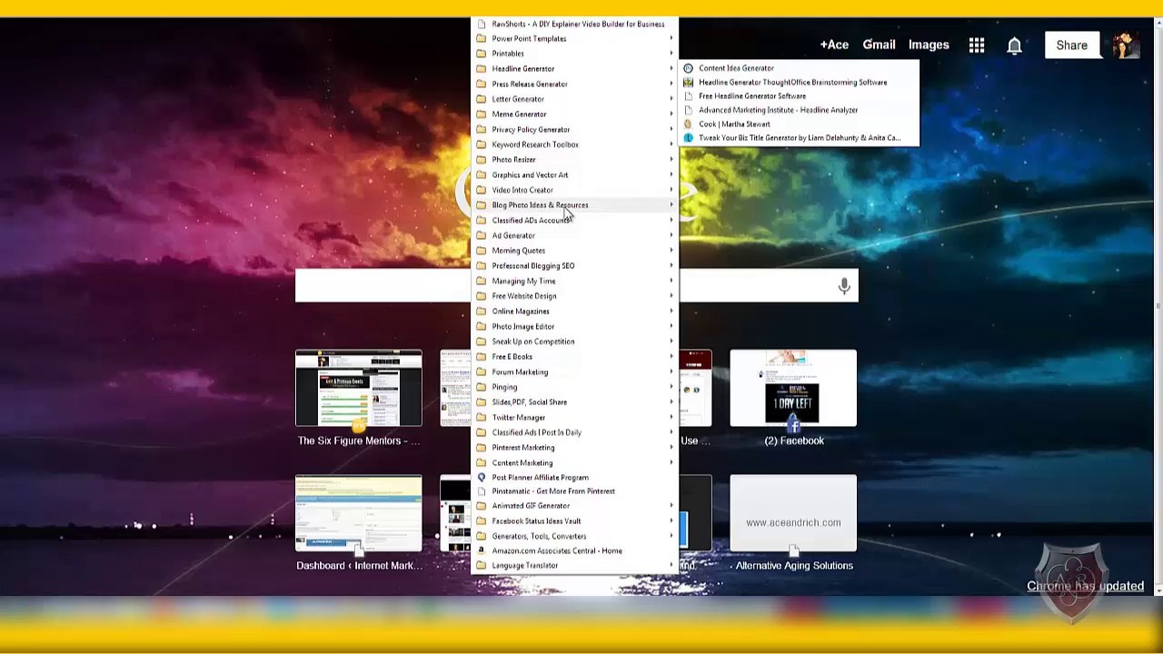The width and height of the screenshot is (1163, 654).
Task: Open Blog Photo Ideas & Resources folder
Action: [x=574, y=205]
